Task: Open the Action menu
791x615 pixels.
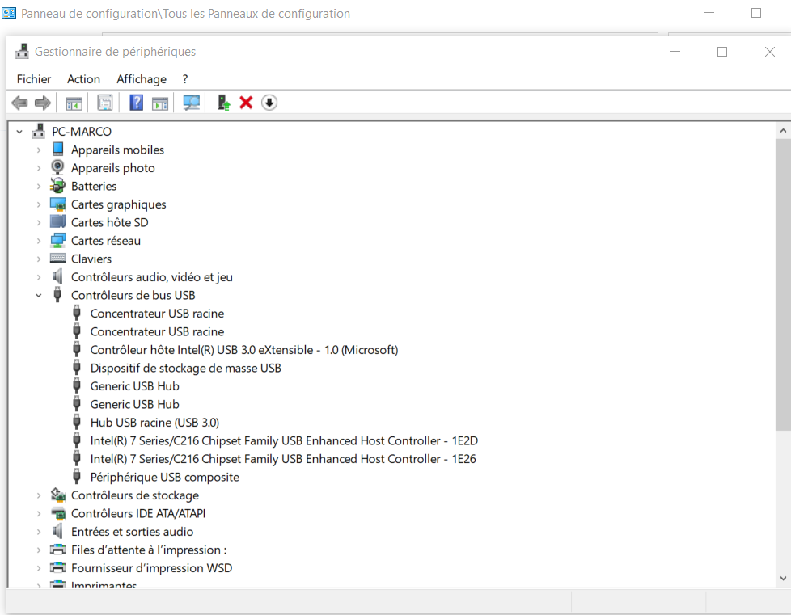Action: pyautogui.click(x=84, y=79)
